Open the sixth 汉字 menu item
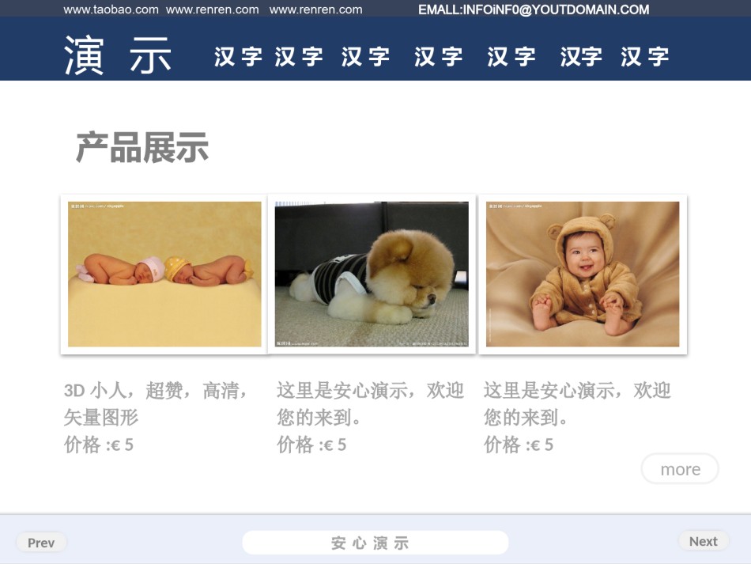 (581, 56)
